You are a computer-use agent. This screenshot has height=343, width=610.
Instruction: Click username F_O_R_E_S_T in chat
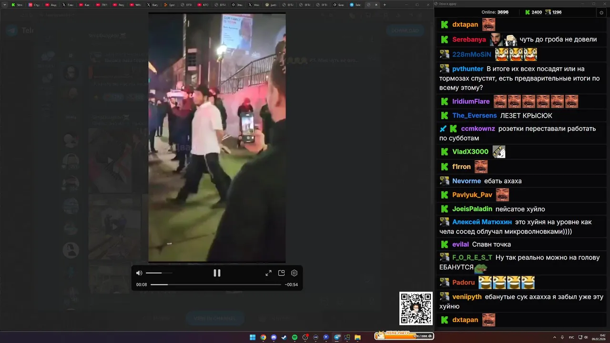point(472,258)
